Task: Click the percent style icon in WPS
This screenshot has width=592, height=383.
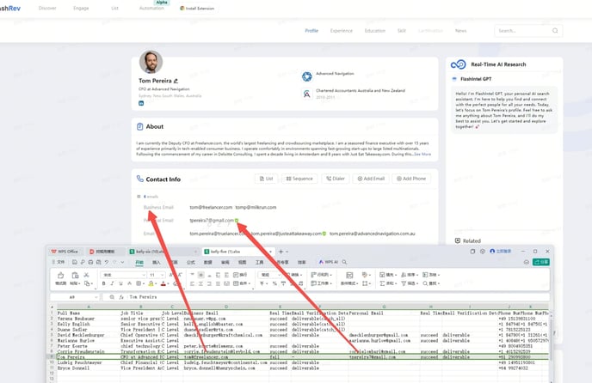Action: (x=274, y=283)
